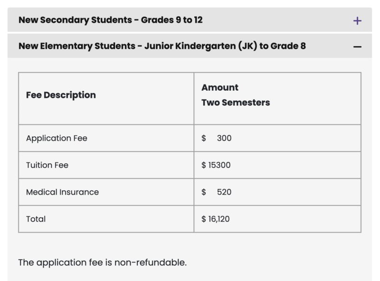Click the dollar sign in Application Fee row
Image resolution: width=380 pixels, height=281 pixels.
coord(204,138)
